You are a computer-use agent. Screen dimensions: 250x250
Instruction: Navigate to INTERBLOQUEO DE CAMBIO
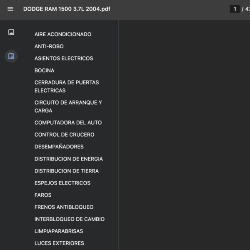(70, 219)
